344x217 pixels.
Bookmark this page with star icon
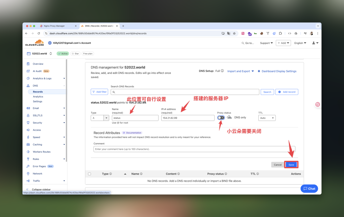234,33
